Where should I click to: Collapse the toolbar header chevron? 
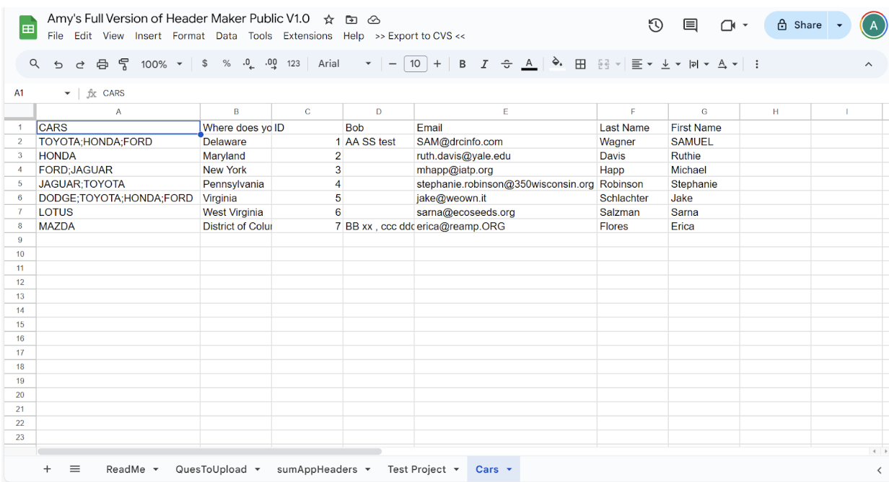868,64
